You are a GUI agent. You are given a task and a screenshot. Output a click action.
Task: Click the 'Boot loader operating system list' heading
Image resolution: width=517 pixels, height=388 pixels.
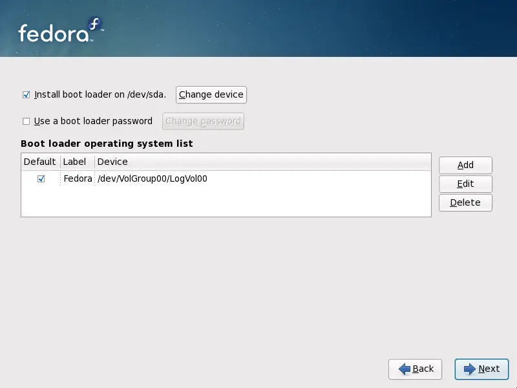tap(107, 144)
